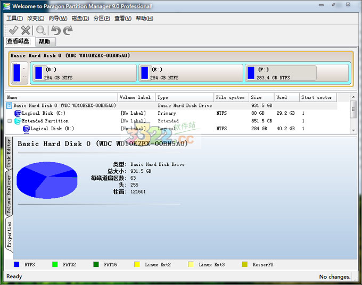Click the No changes. status text
This screenshot has width=362, height=285.
(x=335, y=276)
